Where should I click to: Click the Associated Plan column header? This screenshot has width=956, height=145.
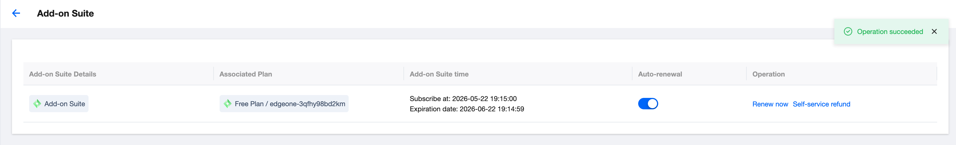coord(246,74)
